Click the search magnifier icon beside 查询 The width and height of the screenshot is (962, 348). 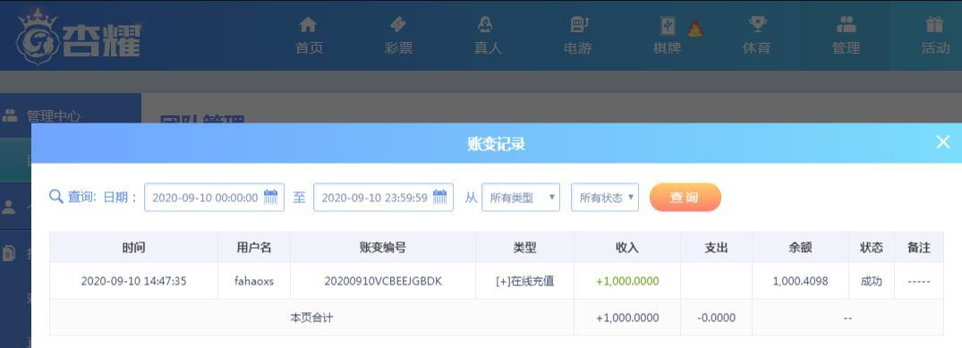55,197
